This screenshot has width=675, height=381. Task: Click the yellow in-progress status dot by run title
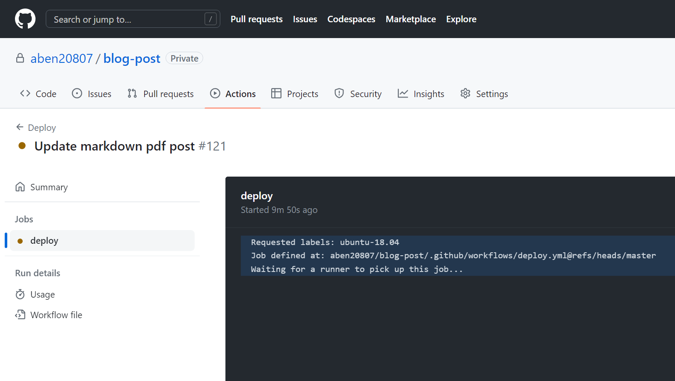[22, 146]
